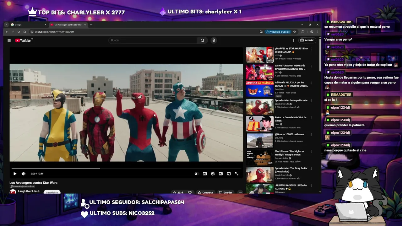
Task: Click the YouTube page vertical scrollbar
Action: pyautogui.click(x=320, y=55)
